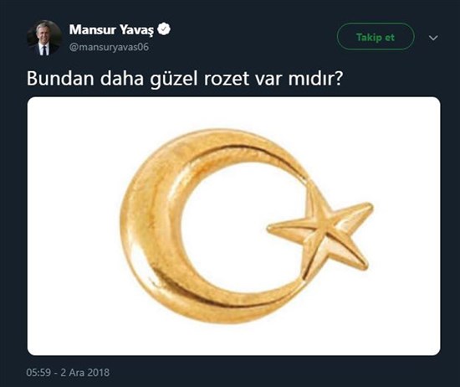Screen dimensions: 460x387
Task: Click the word mıdır? in the tweet
Action: [314, 79]
